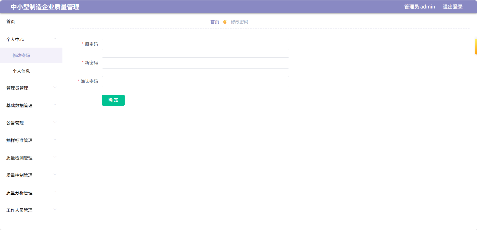This screenshot has height=230, width=477.
Task: Click the 中小型制造企业质量管理 title
Action: click(45, 7)
